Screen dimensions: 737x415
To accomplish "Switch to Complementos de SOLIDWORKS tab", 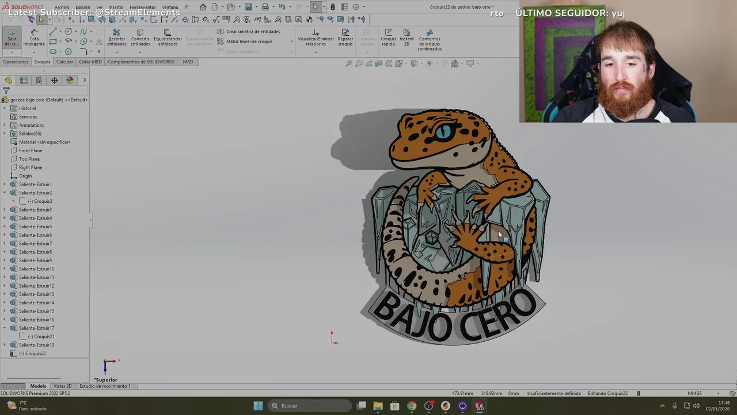I will (x=141, y=62).
